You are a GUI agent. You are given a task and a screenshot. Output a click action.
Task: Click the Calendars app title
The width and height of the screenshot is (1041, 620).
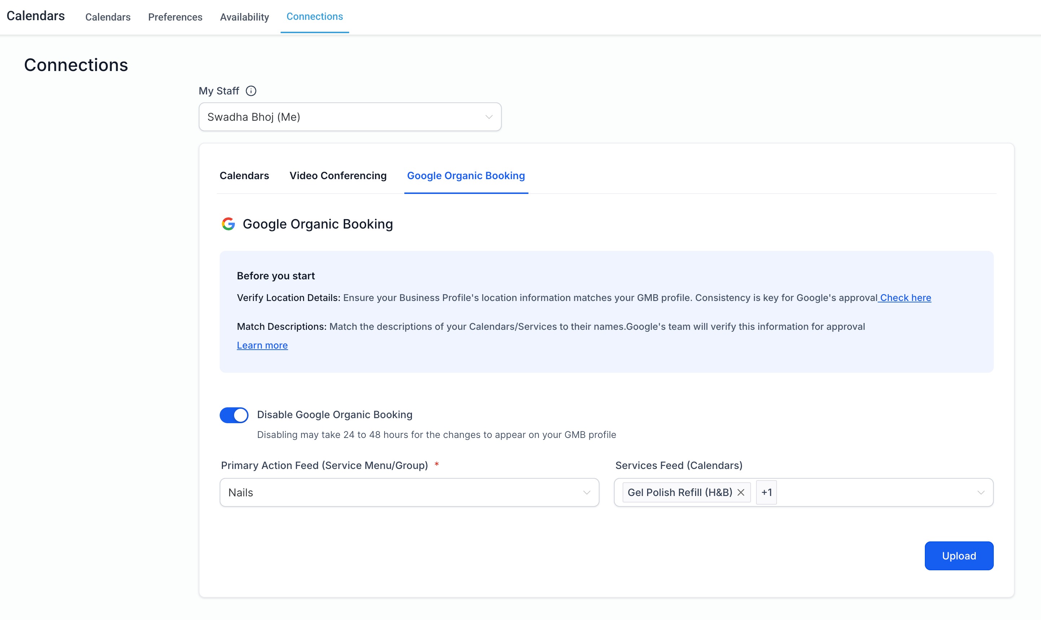pyautogui.click(x=36, y=16)
